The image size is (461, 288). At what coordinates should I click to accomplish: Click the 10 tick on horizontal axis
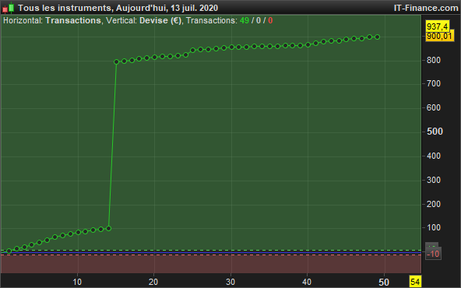[x=77, y=282]
